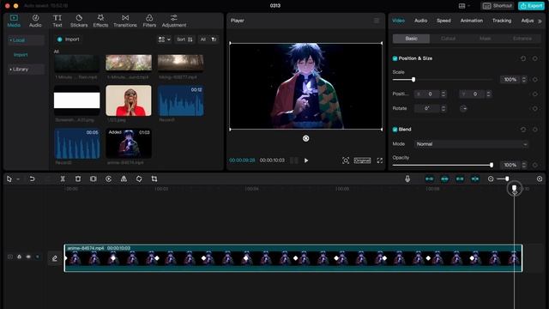Toggle track visibility eye icon
This screenshot has width=549, height=309.
click(x=28, y=257)
